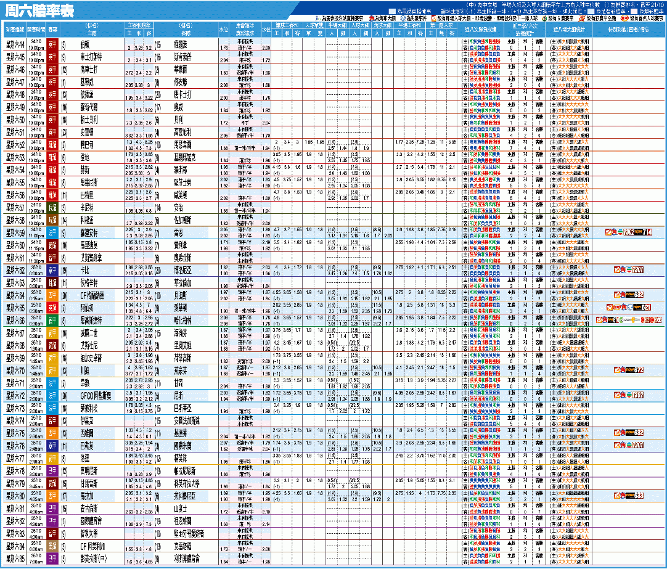Image resolution: width=667 pixels, height=569 pixels.
Task: Click the 開賽時間 column header
Action: [x=36, y=30]
